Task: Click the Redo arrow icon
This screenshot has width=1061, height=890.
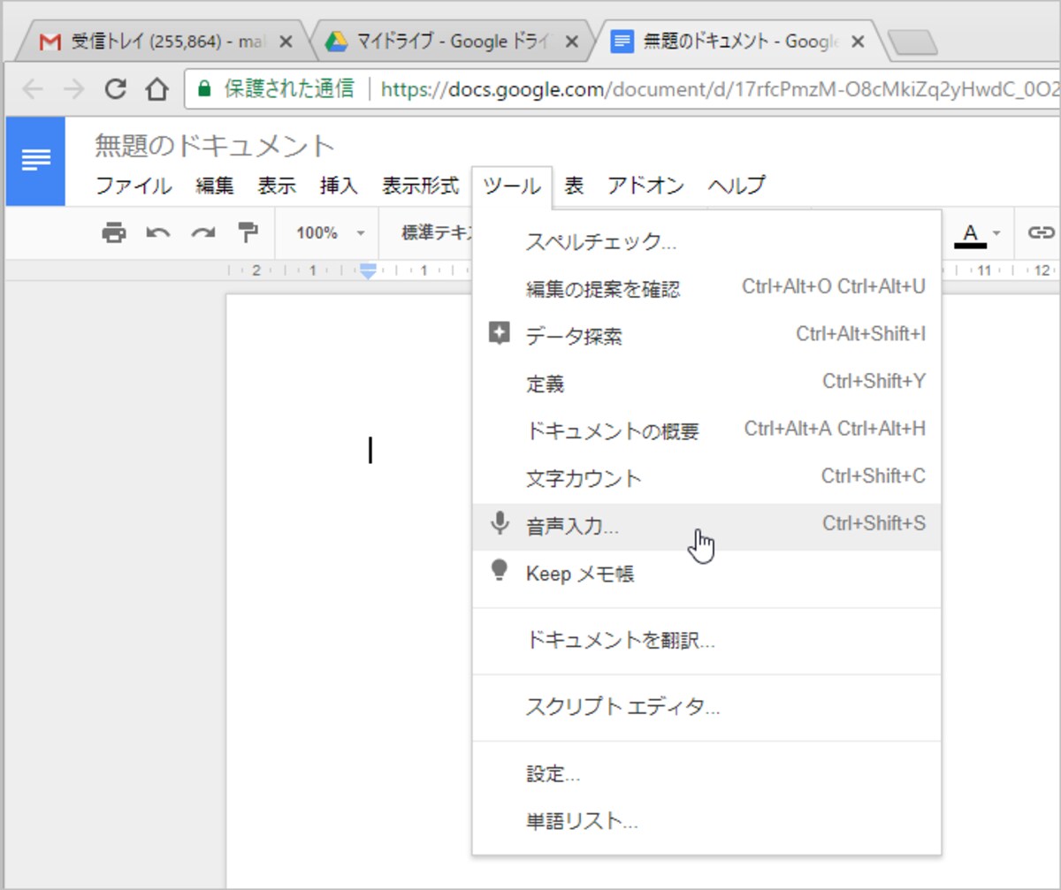Action: click(x=203, y=232)
